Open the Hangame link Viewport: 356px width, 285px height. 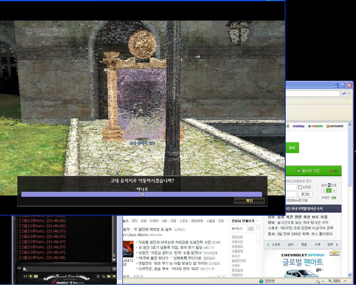coord(335,126)
